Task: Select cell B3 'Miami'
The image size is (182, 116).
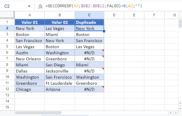Action: pos(60,34)
